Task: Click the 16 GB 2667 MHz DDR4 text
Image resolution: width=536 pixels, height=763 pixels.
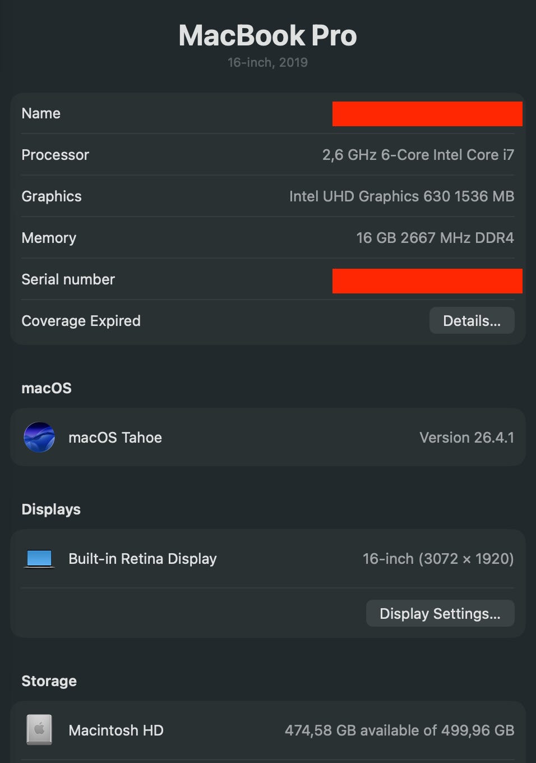Action: click(x=435, y=238)
